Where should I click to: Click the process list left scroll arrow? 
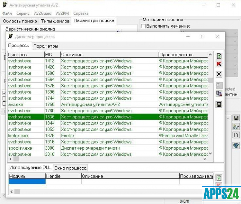point(11,159)
